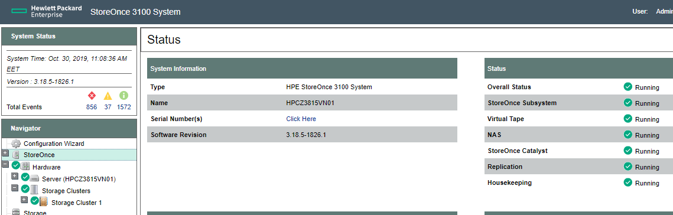Click Storage Clusters green status check icon
673x215 pixels.
pos(25,189)
